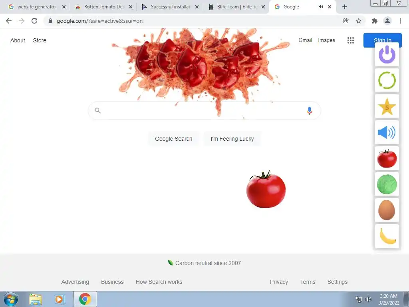
Task: Select the egg weapon
Action: [387, 210]
